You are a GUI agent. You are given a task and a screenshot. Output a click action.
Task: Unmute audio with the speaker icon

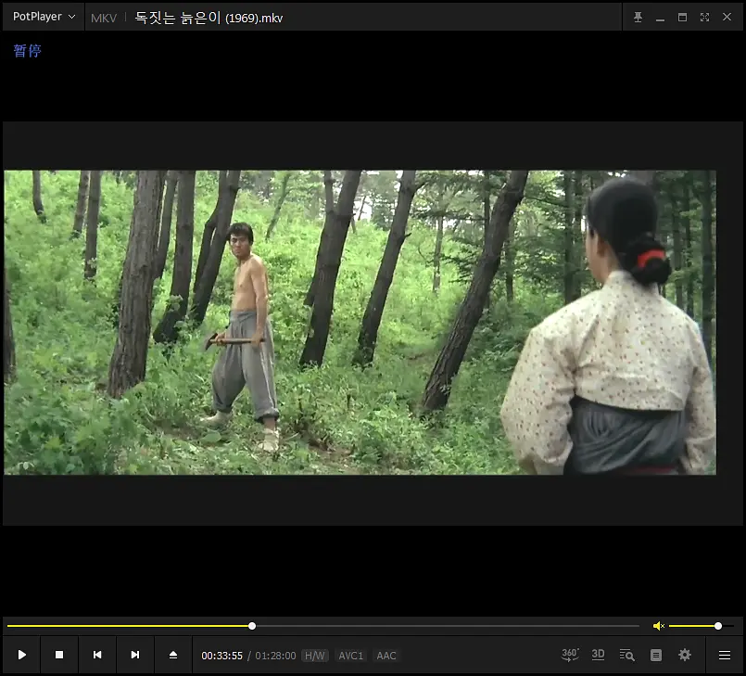click(x=659, y=626)
